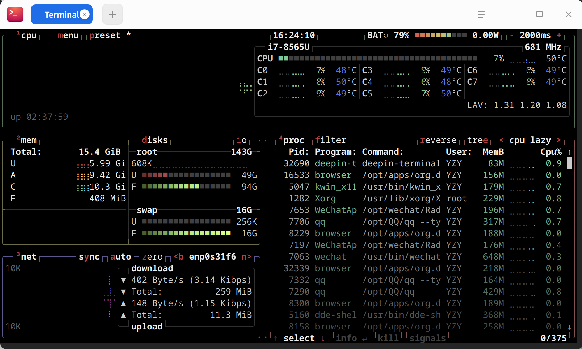Toggle the io mode for disks

coord(241,140)
